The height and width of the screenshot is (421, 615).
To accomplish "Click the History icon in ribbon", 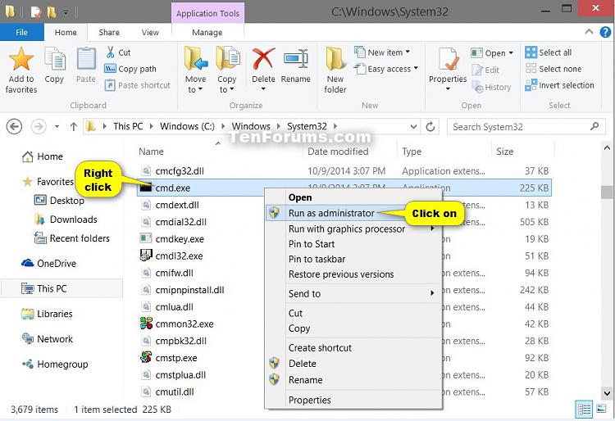I will [477, 87].
